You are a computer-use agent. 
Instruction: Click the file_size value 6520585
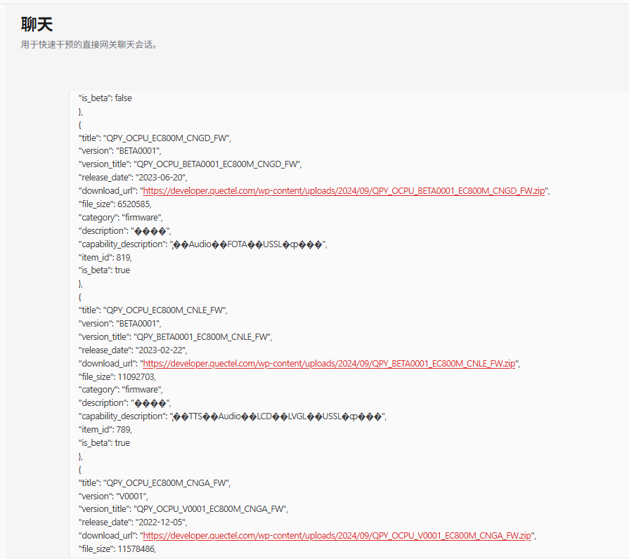coord(133,204)
